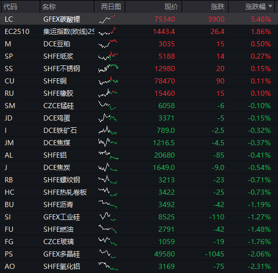Open the DCE鸡蛋 mini chart
Viewport: 278px width, 273px height.
[108, 118]
